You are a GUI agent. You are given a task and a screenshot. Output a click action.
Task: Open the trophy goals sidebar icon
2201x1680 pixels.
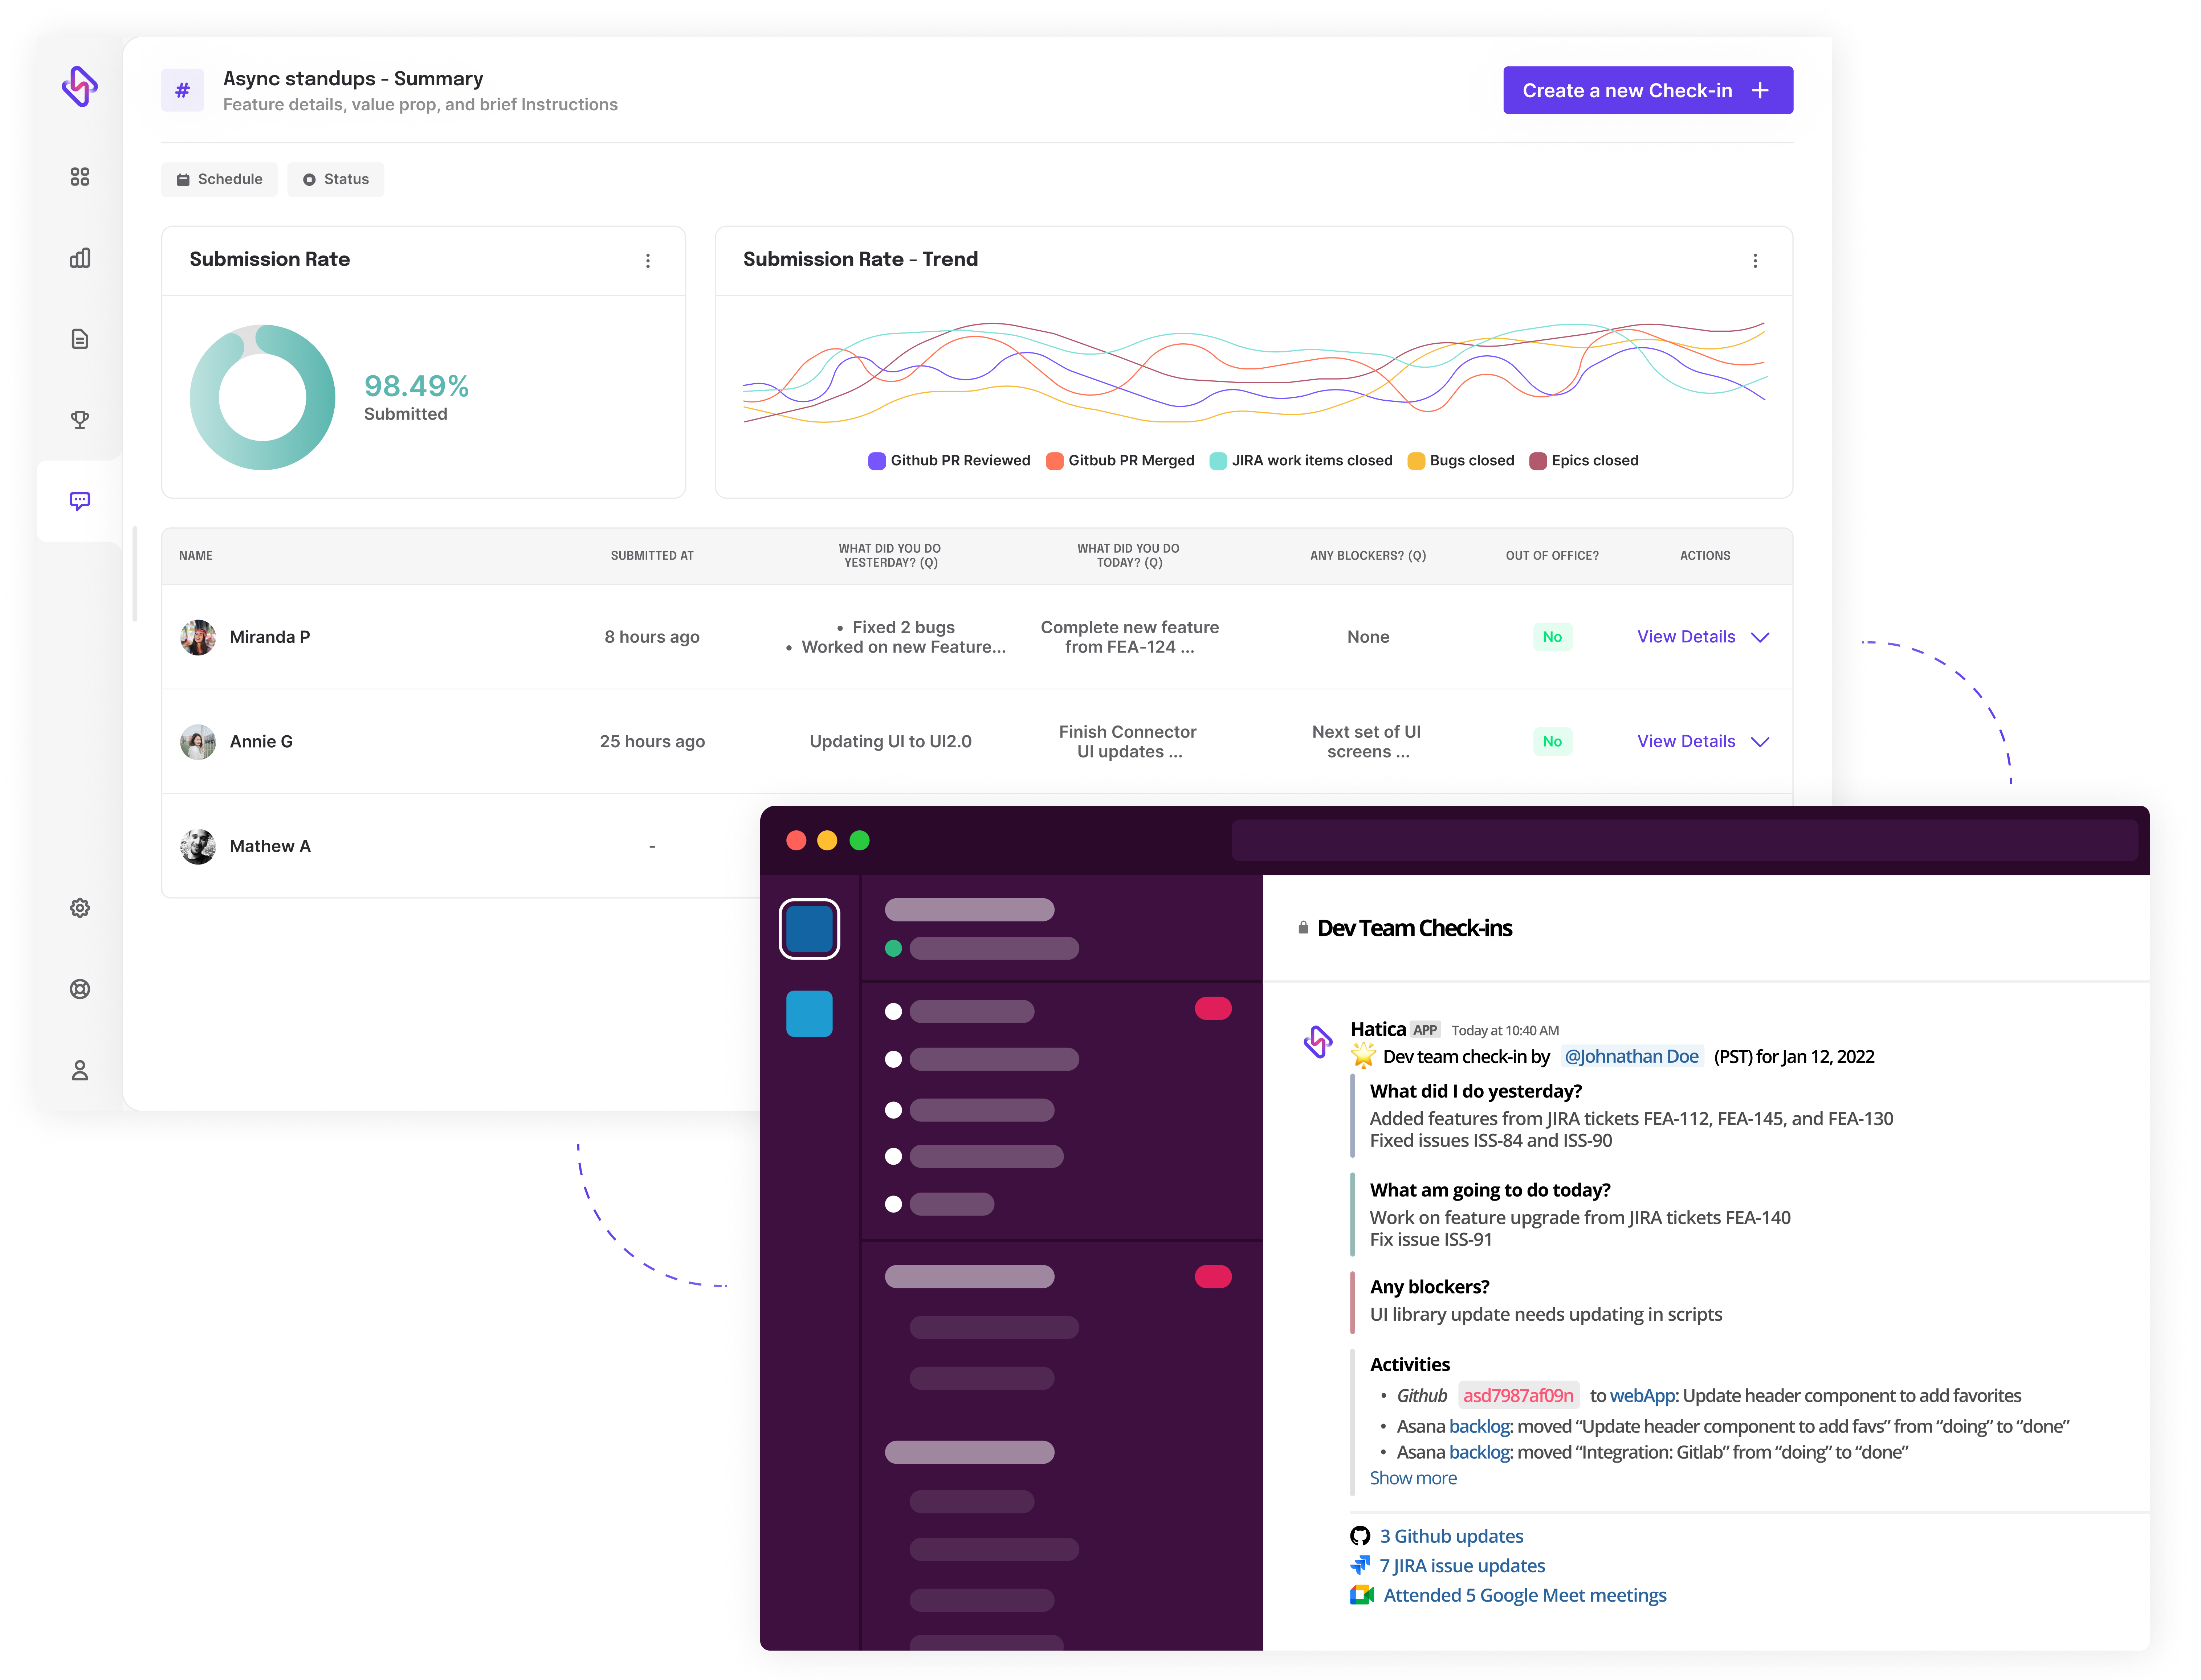point(80,420)
